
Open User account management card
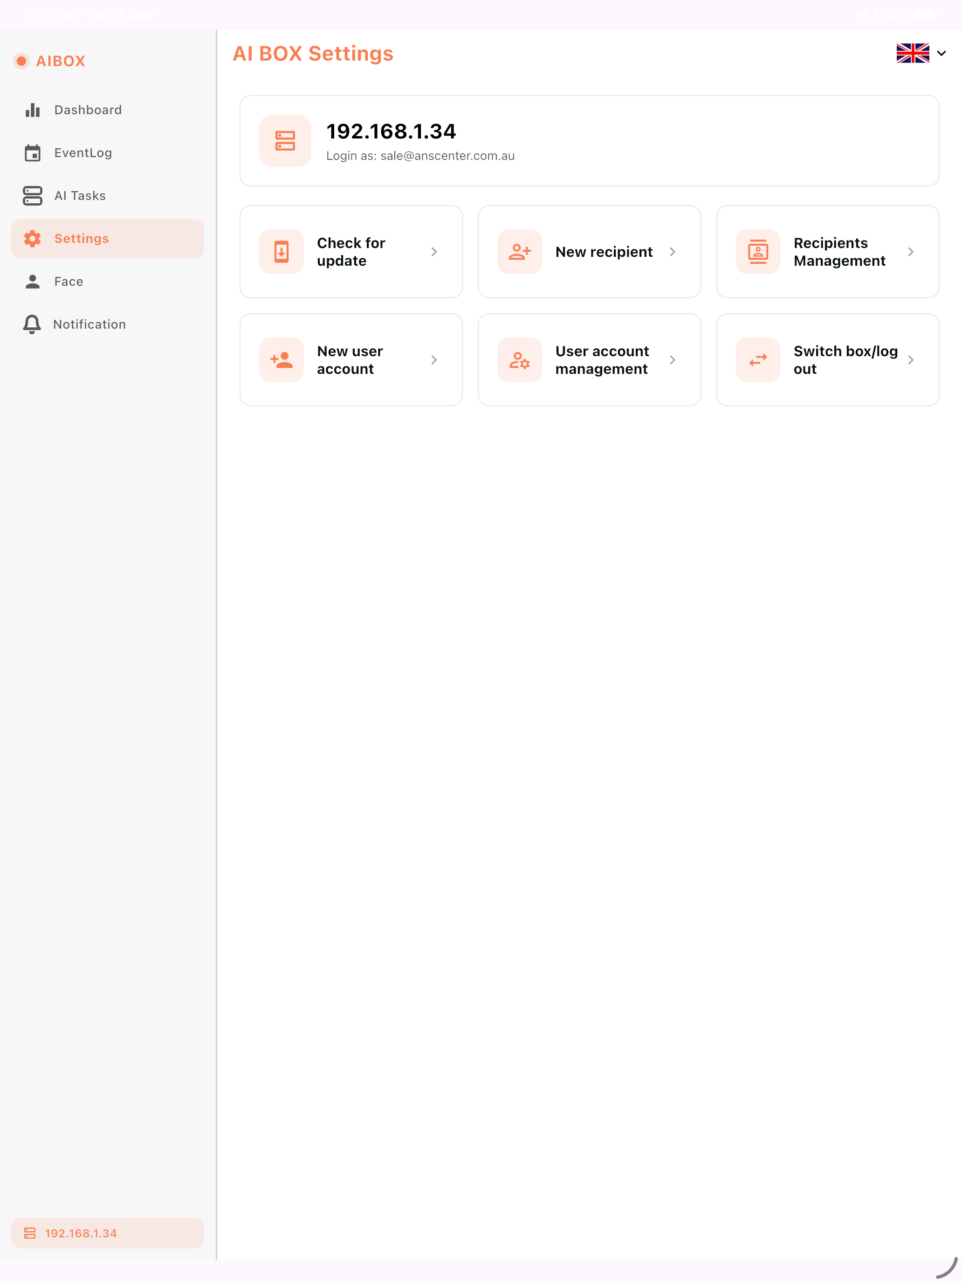(x=590, y=359)
